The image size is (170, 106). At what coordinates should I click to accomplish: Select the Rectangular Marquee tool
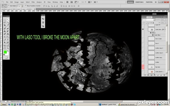[x=5, y=20]
